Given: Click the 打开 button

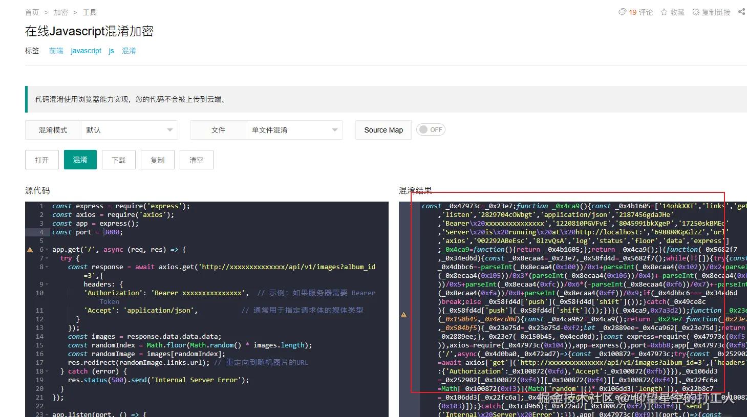Looking at the screenshot, I should click(42, 160).
